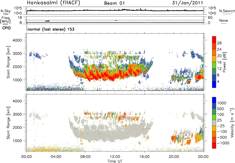
Task: Click the 'Time UT' axis label
Action: coord(115,161)
